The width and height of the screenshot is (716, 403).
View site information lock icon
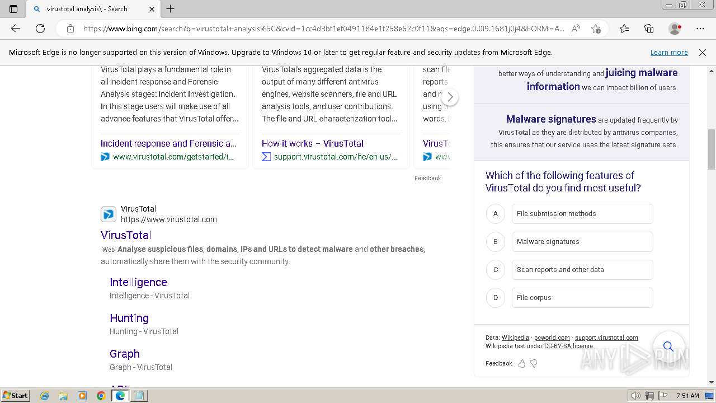70,29
